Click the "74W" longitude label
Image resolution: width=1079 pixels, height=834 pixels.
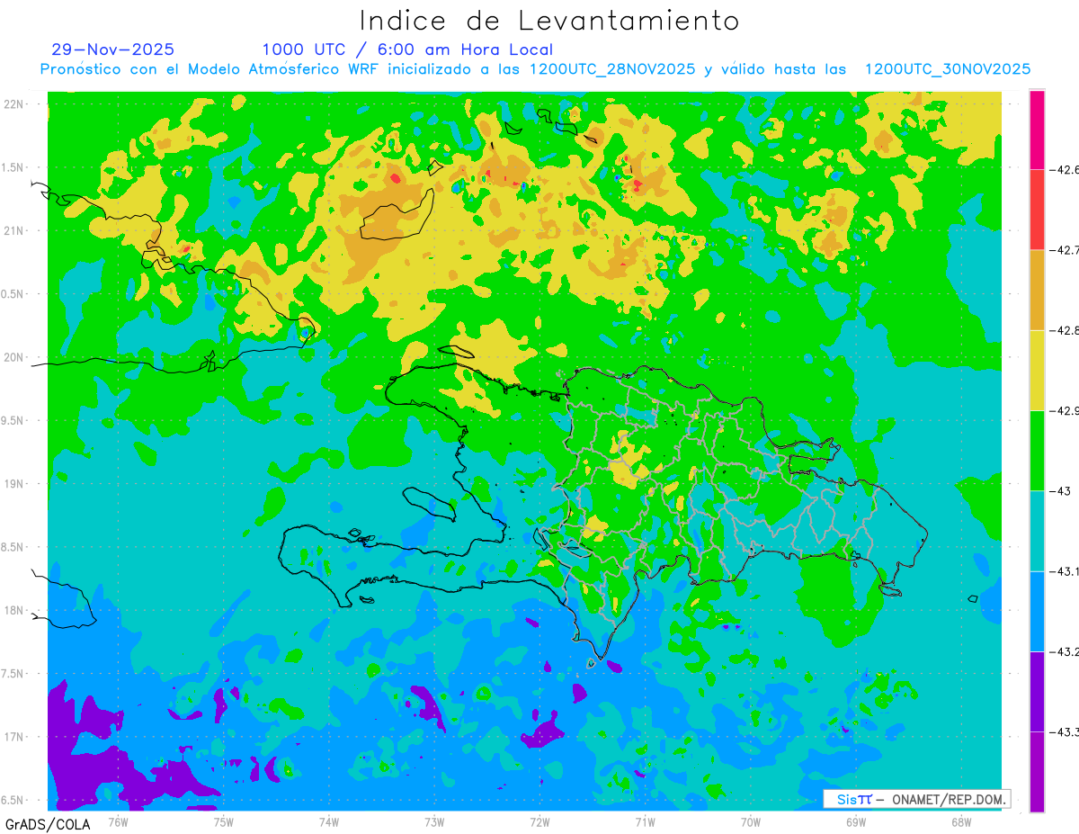click(329, 822)
